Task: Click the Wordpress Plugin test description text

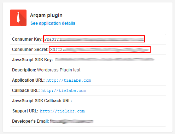Action: [x=59, y=70]
